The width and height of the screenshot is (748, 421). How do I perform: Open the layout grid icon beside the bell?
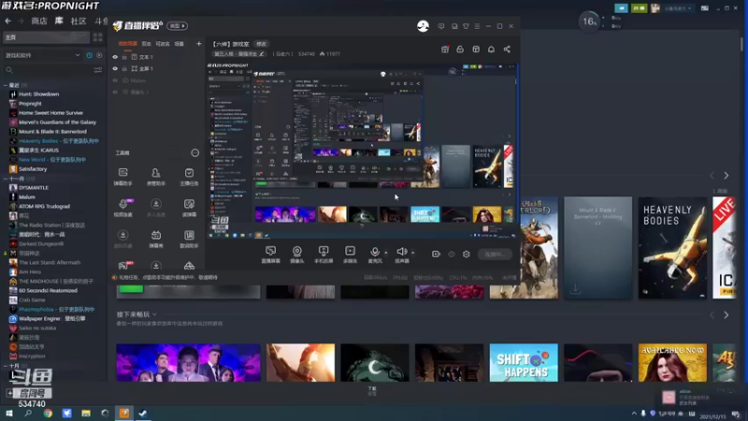(476, 50)
